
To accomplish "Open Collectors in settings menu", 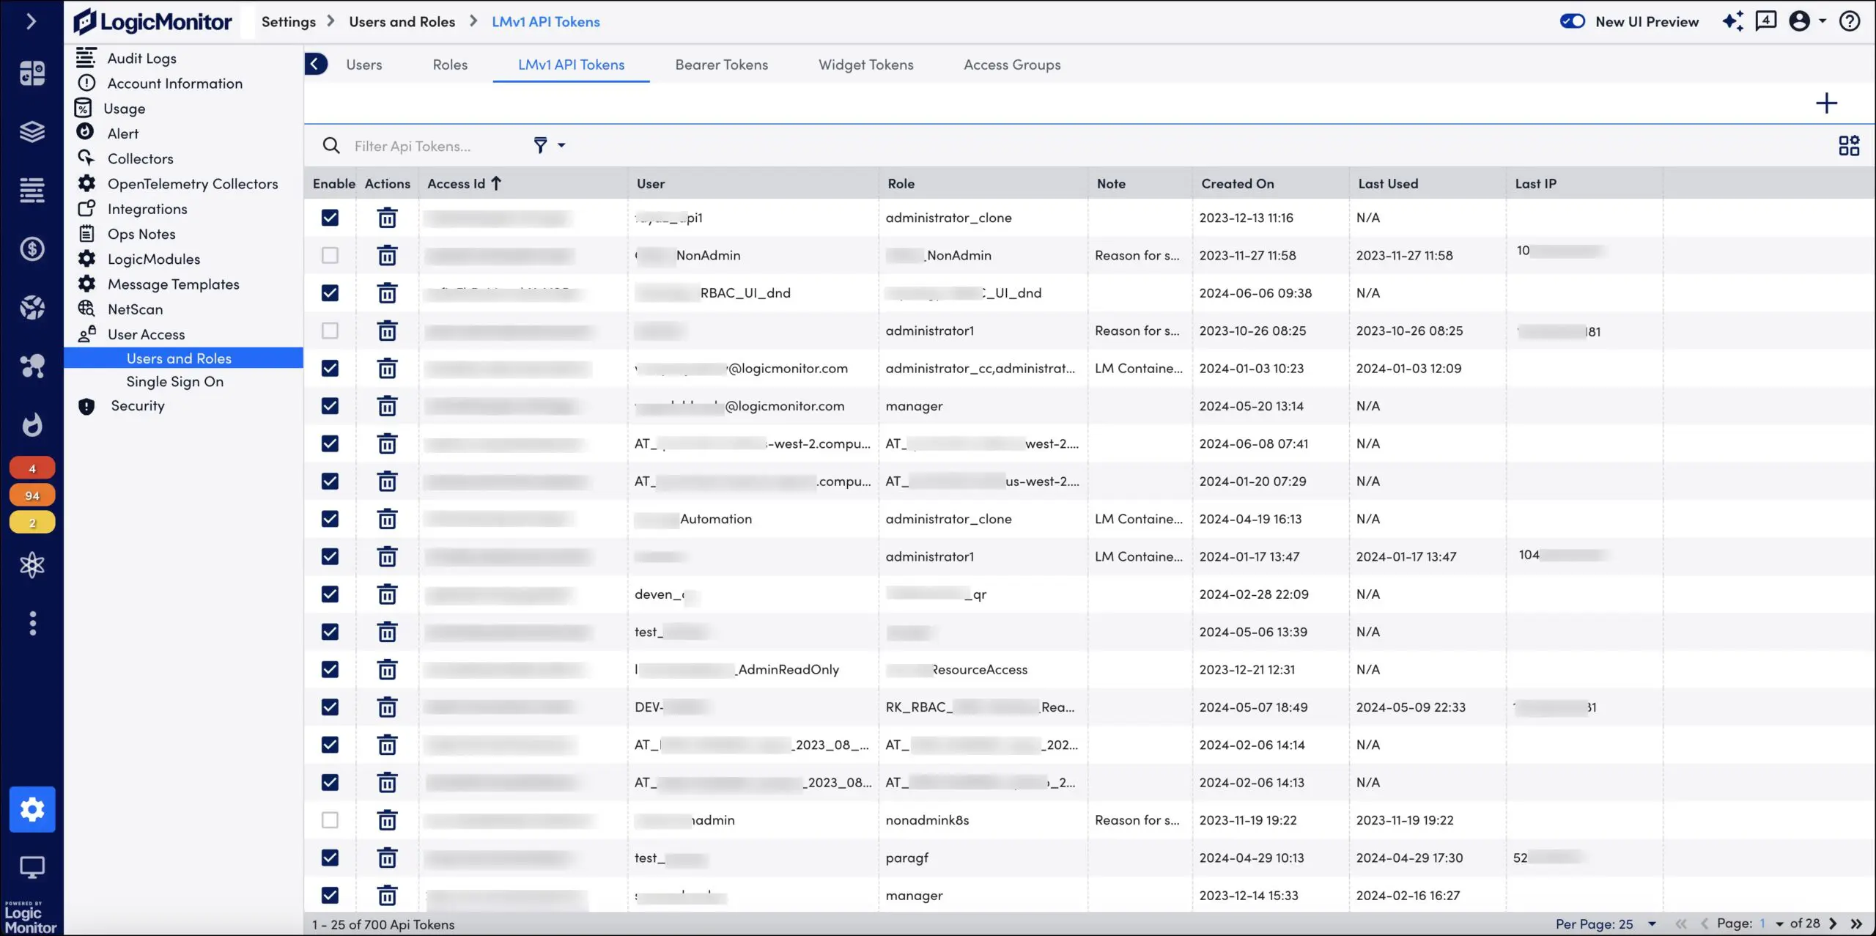I will pyautogui.click(x=140, y=159).
